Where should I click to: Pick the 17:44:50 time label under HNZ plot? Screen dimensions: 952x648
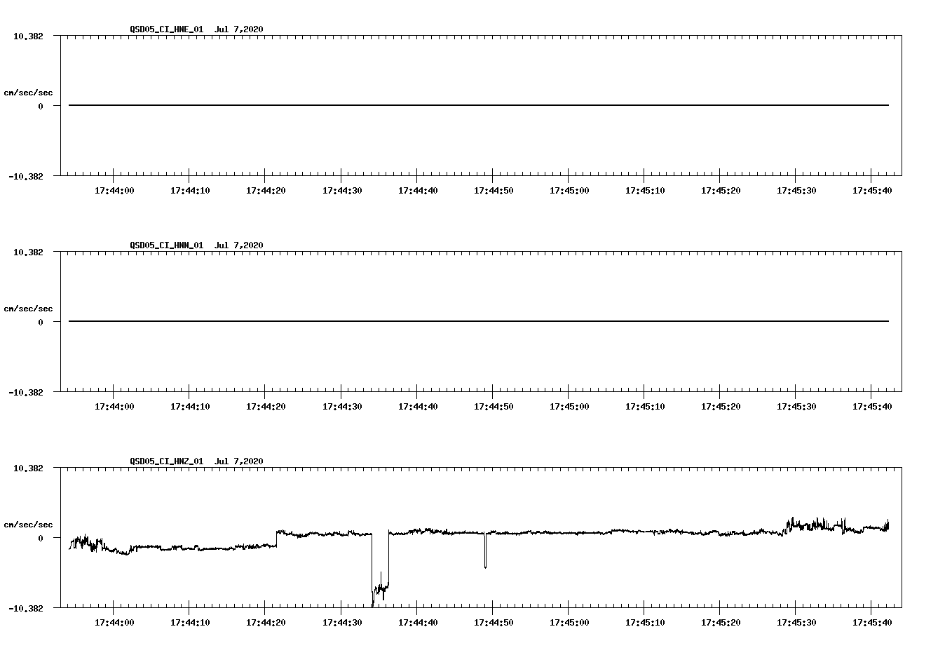[494, 623]
